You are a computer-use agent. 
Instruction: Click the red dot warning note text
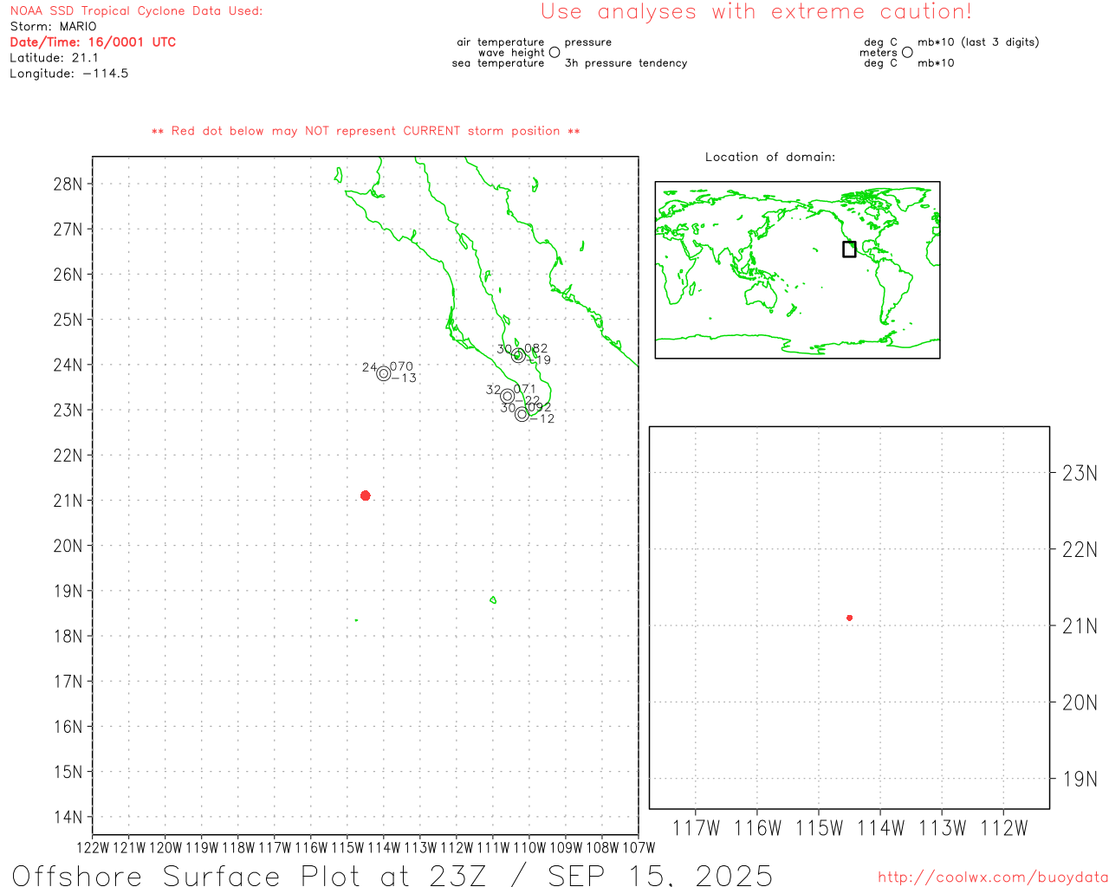tap(366, 131)
